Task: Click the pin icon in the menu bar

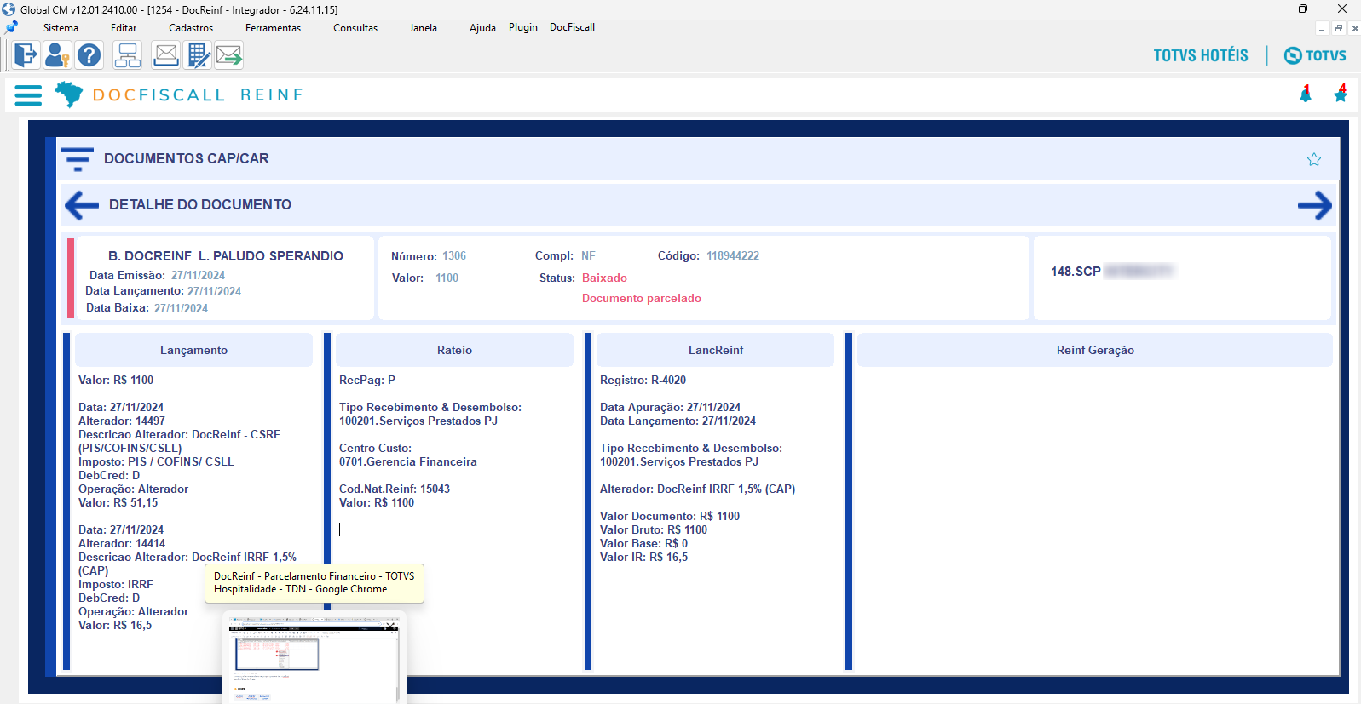Action: click(11, 27)
